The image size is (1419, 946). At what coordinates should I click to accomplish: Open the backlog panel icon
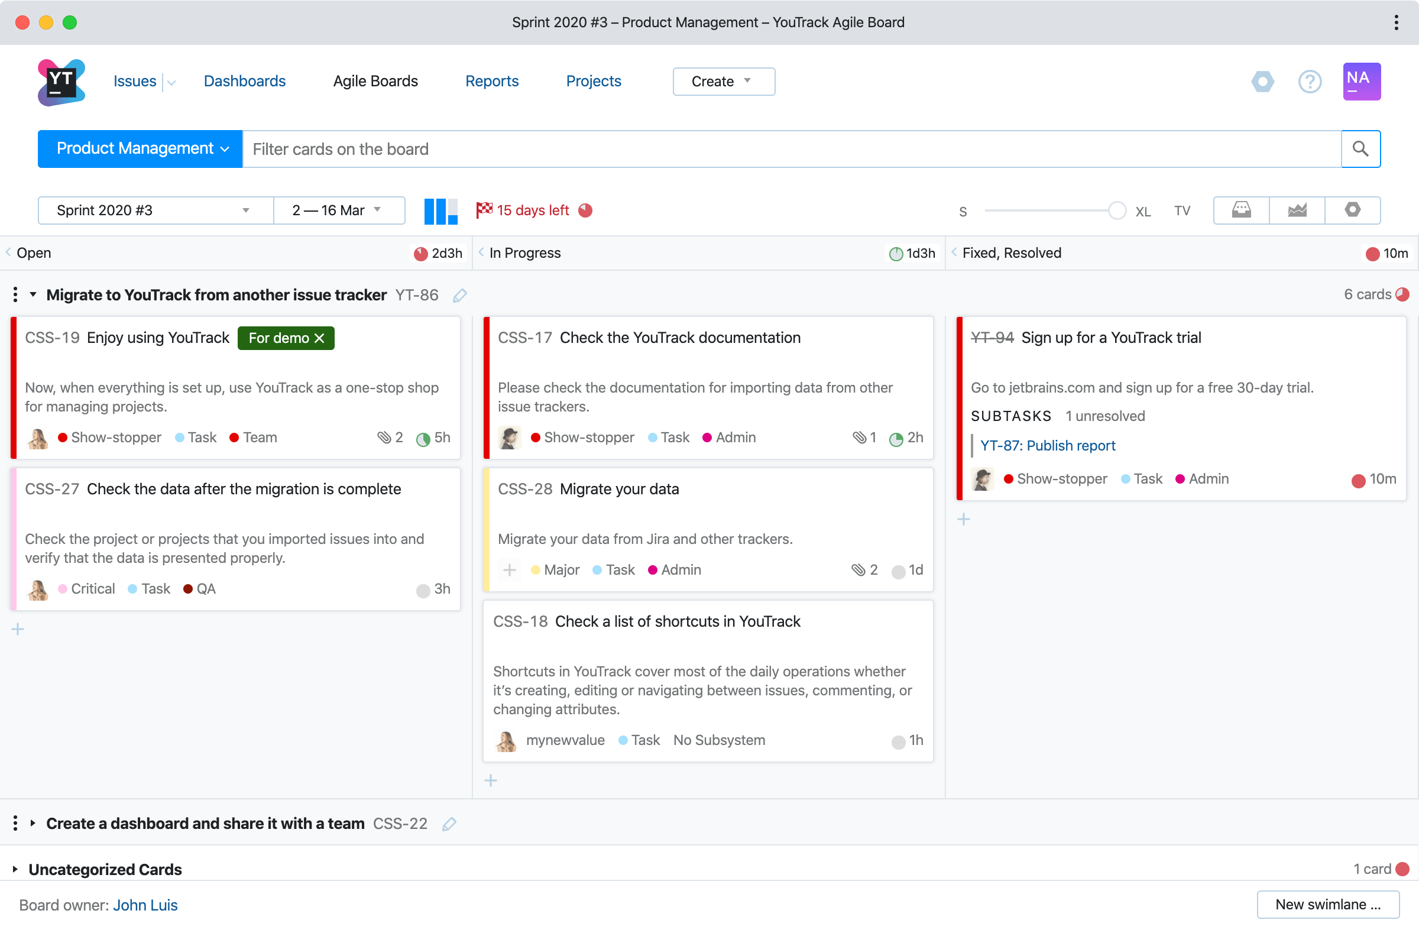point(1241,210)
